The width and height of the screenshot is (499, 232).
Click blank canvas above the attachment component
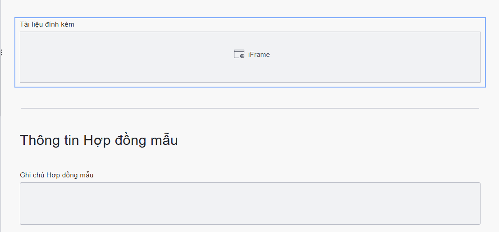(250, 8)
